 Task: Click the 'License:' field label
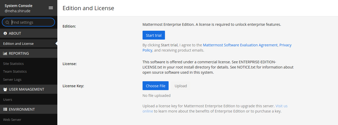pos(70,64)
